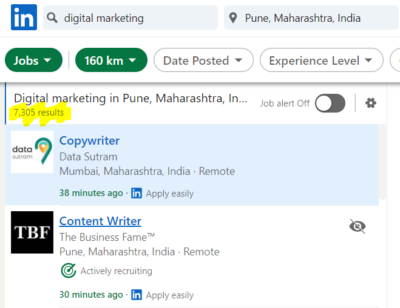This screenshot has width=400, height=308.
Task: Click the Actively recruiting target icon
Action: [69, 270]
